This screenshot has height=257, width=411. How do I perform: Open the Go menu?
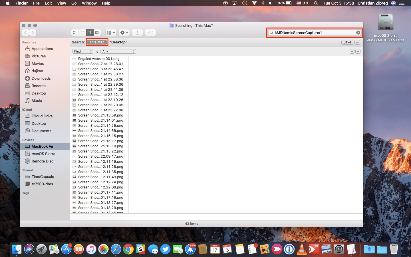(74, 3)
